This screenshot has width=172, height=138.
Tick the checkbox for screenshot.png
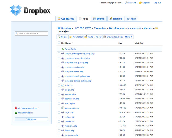pyautogui.click(x=59, y=108)
